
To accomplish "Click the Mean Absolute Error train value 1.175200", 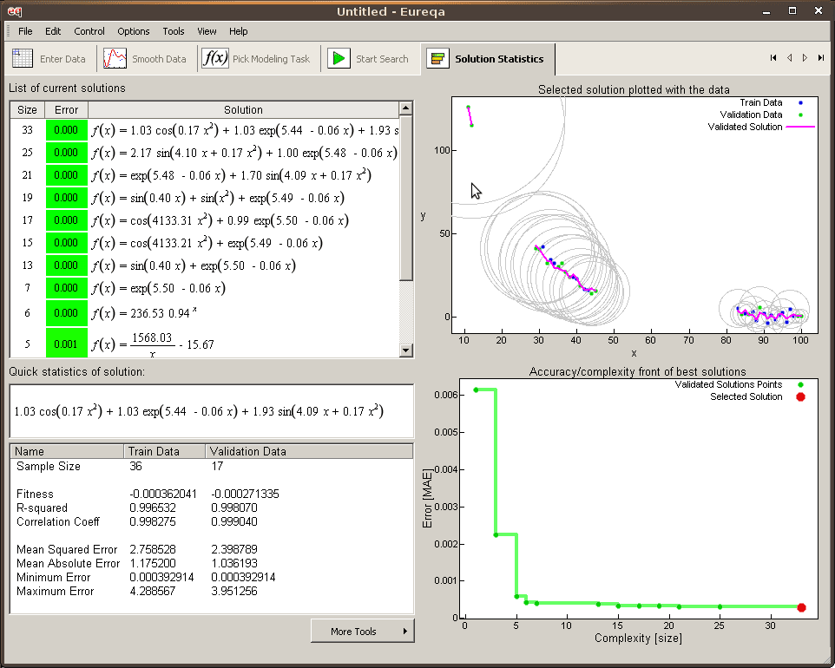I will [152, 563].
